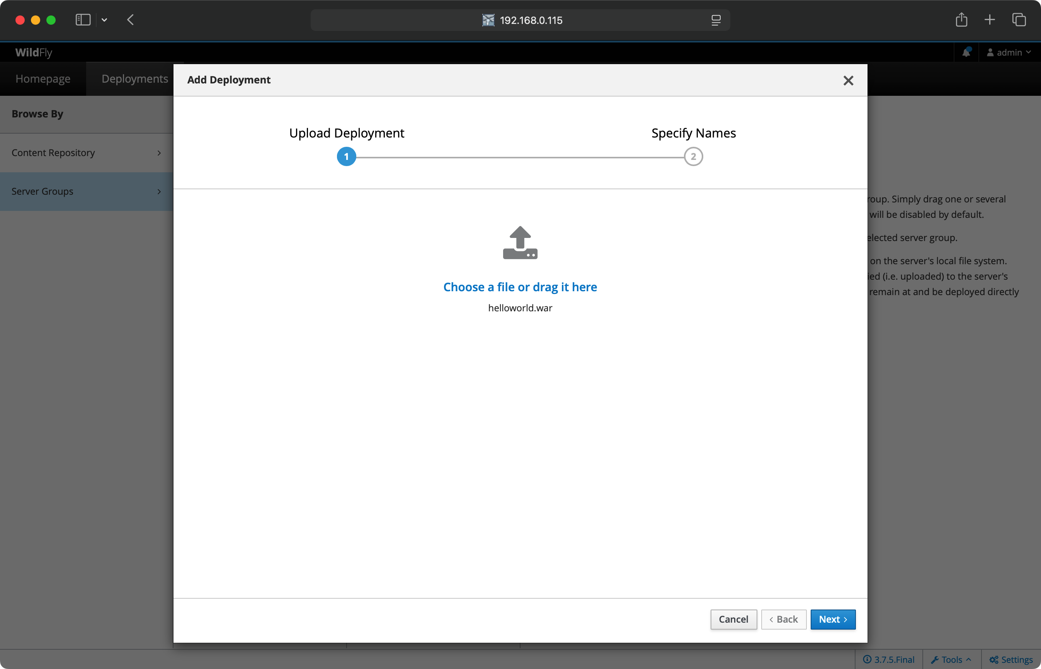Screen dimensions: 1041x669
Task: Click the Browse By heading
Action: click(37, 114)
